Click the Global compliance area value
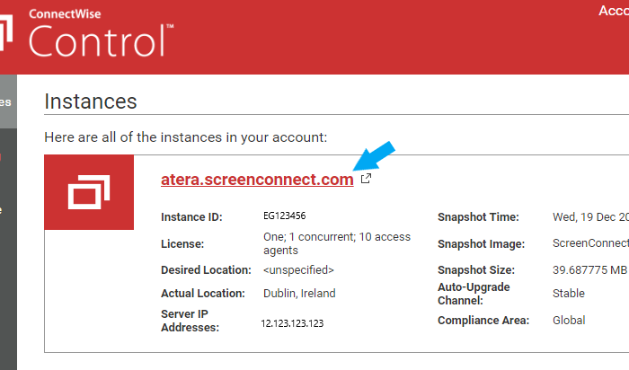The height and width of the screenshot is (370, 629). tap(568, 321)
